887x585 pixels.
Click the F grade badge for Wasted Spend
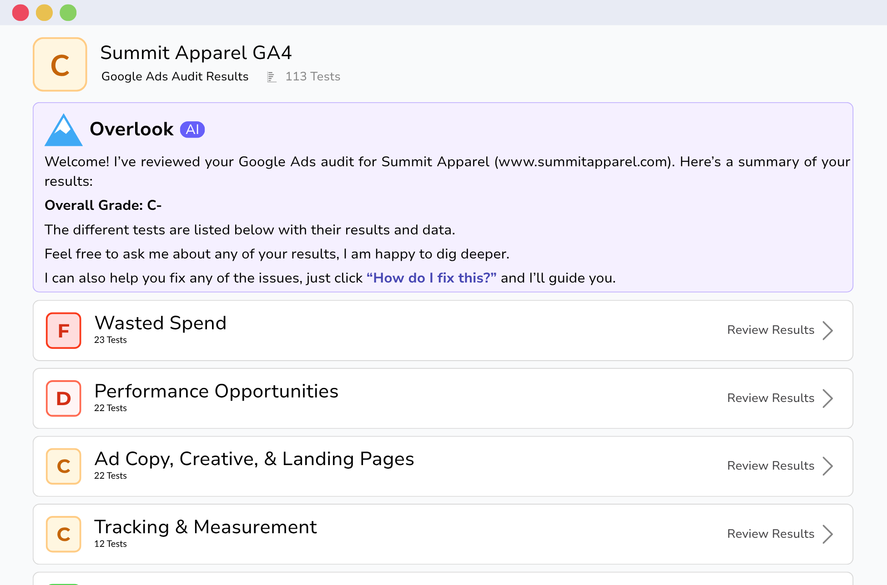click(64, 331)
